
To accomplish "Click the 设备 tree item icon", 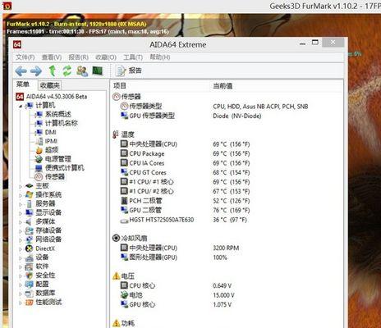I will tap(29, 257).
